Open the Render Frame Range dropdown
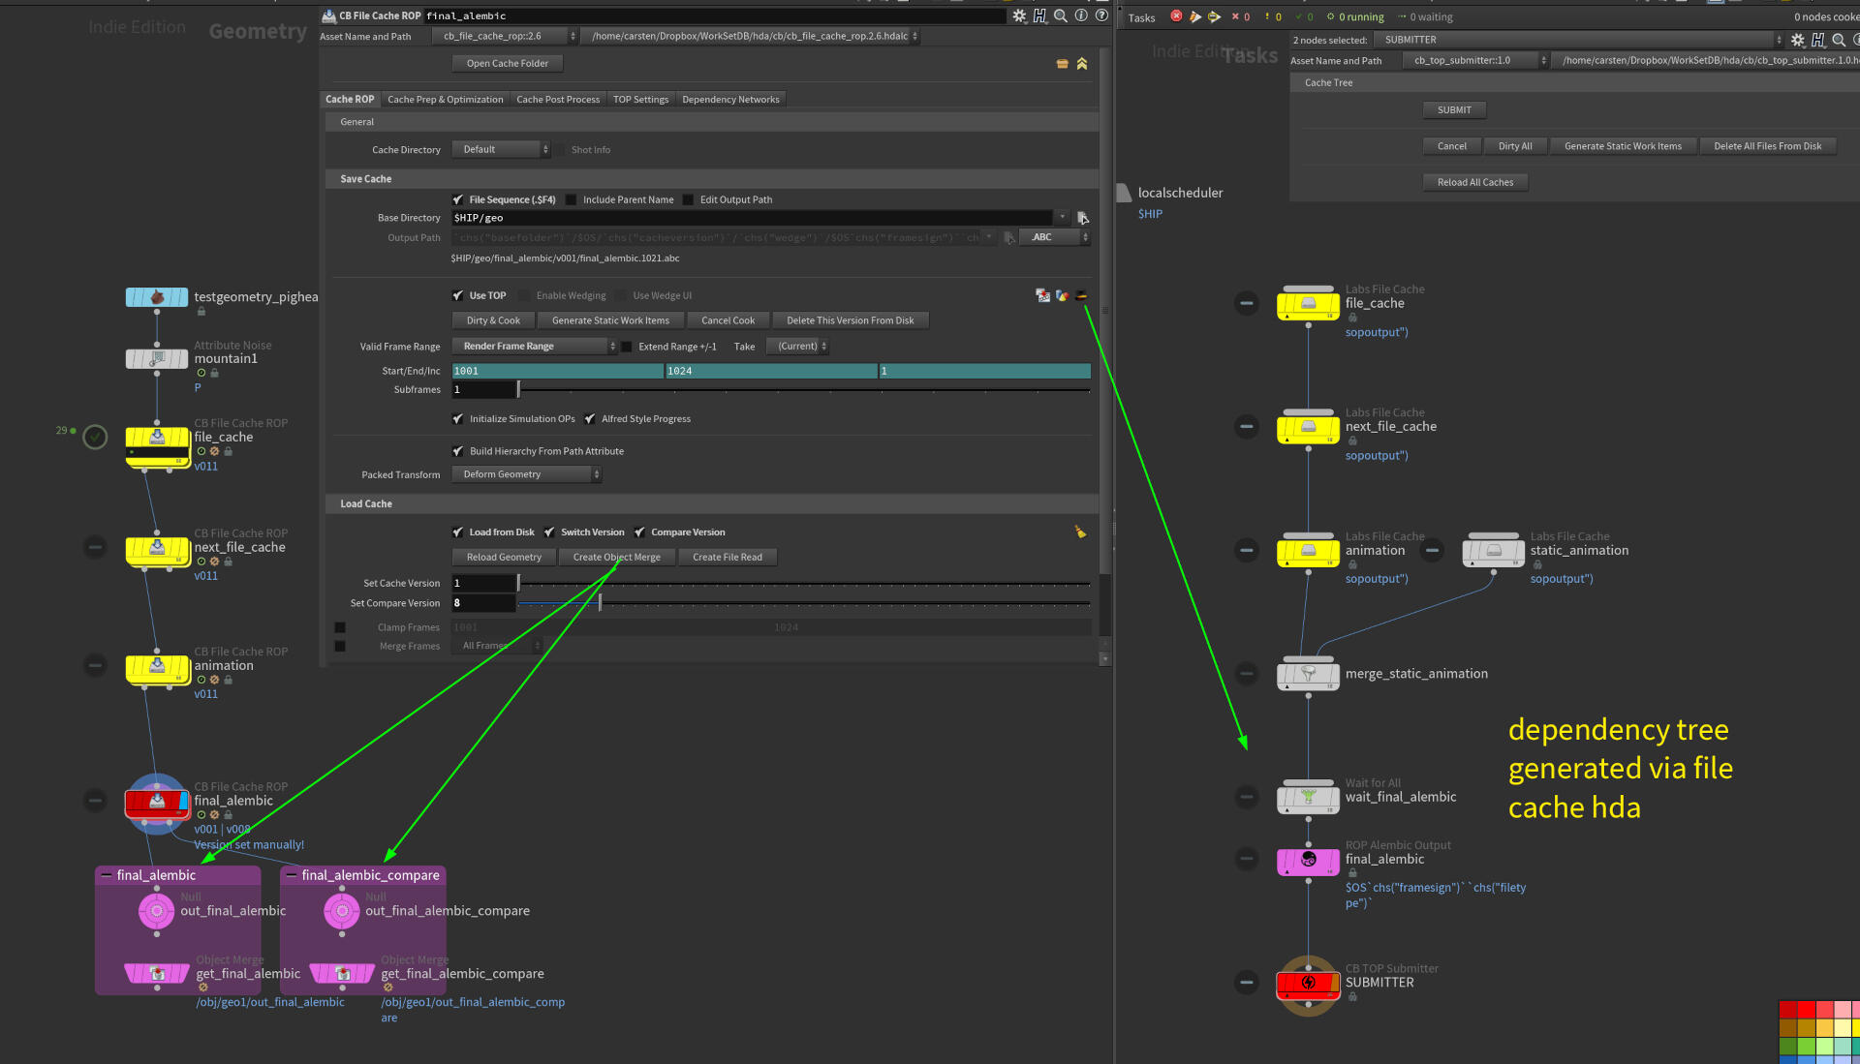1860x1064 pixels. tap(535, 347)
